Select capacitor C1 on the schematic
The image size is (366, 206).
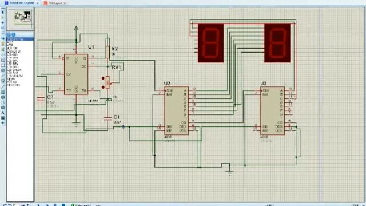pyautogui.click(x=108, y=118)
